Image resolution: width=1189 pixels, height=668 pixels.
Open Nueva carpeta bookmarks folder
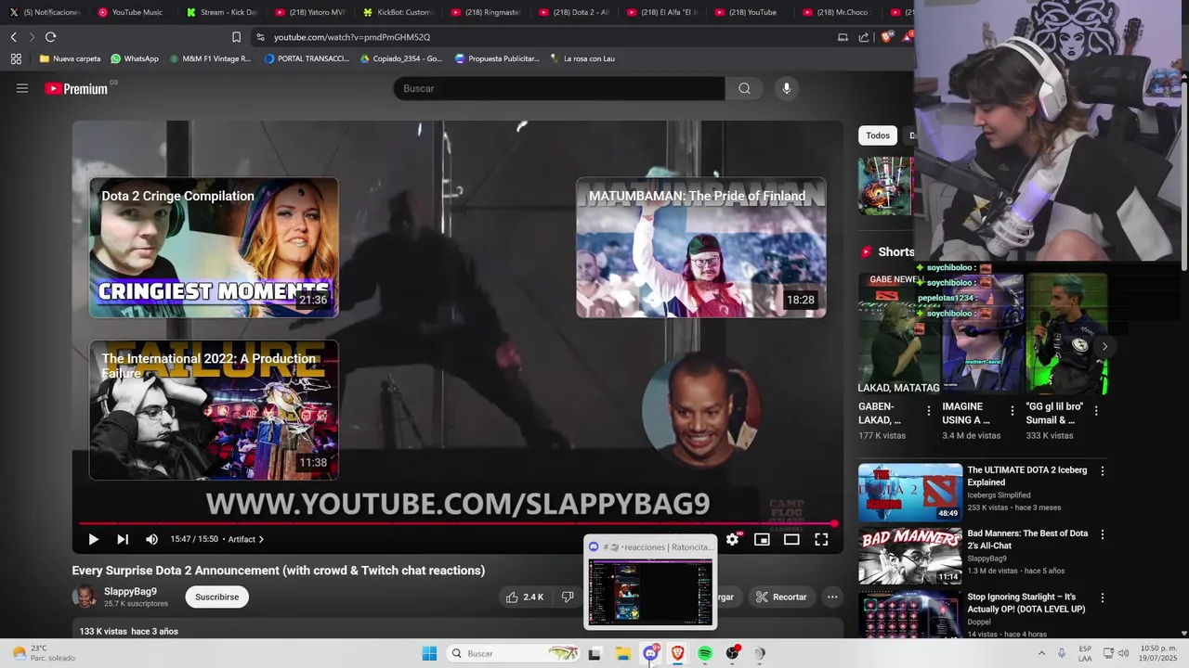click(x=70, y=58)
